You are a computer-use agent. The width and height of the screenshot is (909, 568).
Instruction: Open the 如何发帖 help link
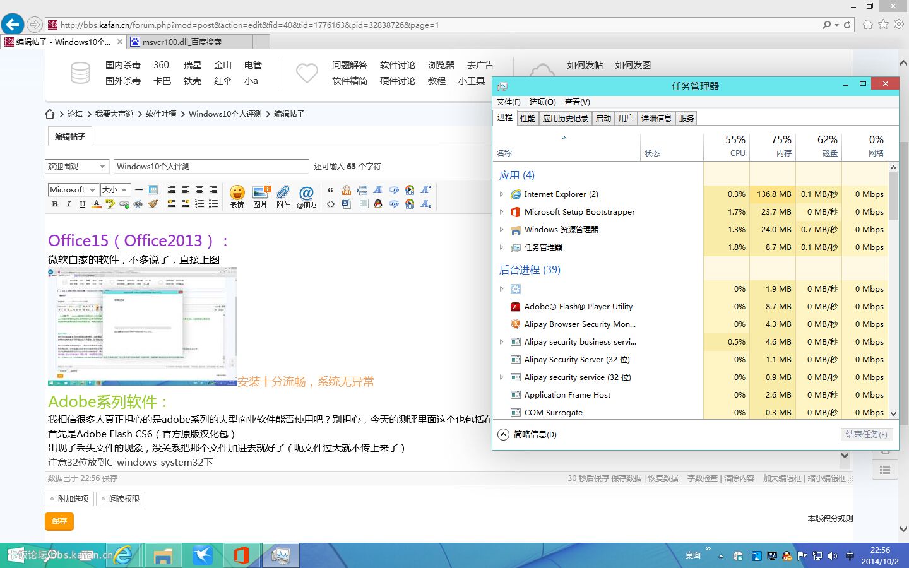pos(585,65)
